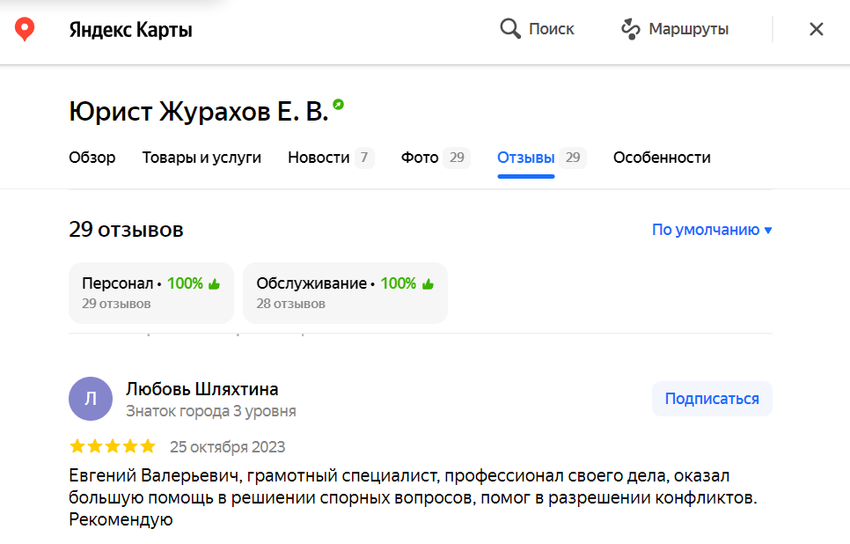This screenshot has width=850, height=544.
Task: Click the five-star rating of the review
Action: pyautogui.click(x=113, y=446)
